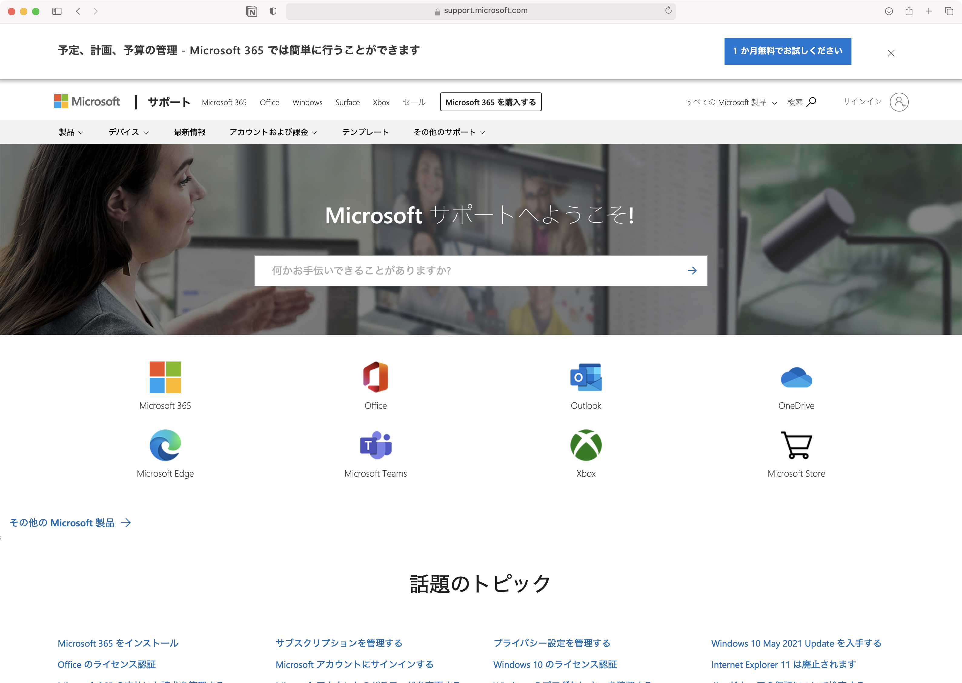
Task: Open the プライバシー設定を管理する link
Action: coord(552,643)
